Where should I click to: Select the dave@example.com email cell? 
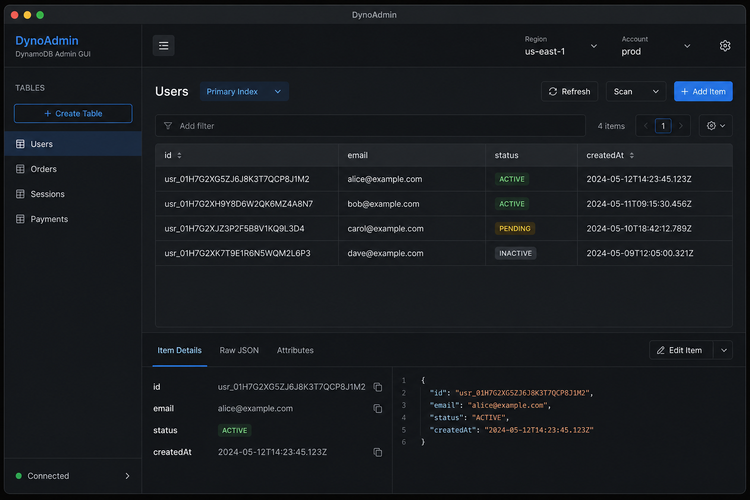click(x=412, y=253)
